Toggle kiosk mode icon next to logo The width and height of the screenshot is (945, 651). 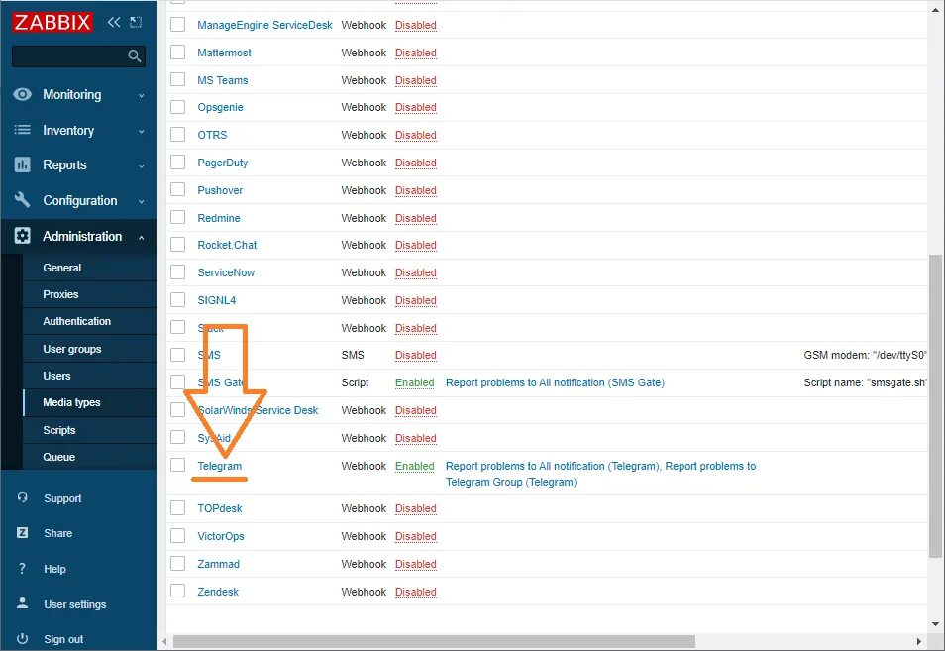click(x=137, y=23)
